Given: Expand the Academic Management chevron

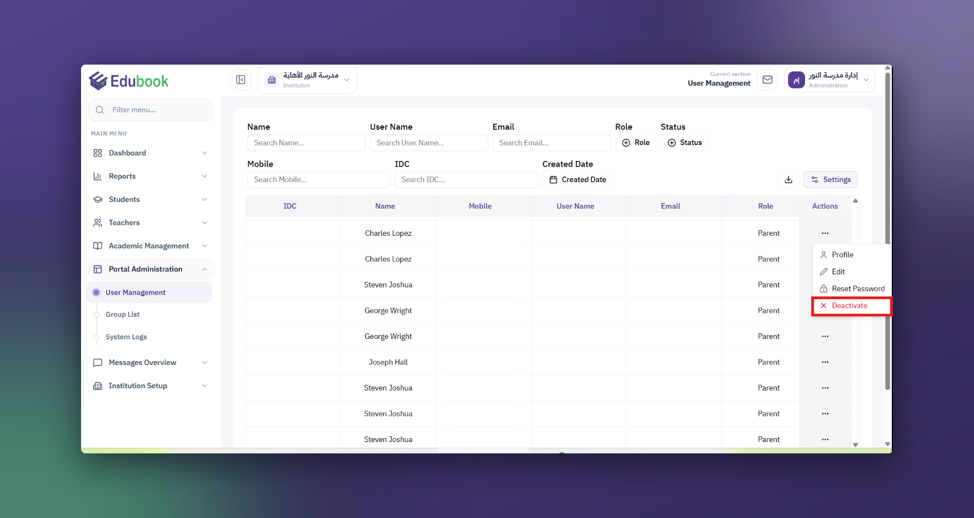Looking at the screenshot, I should (x=205, y=246).
